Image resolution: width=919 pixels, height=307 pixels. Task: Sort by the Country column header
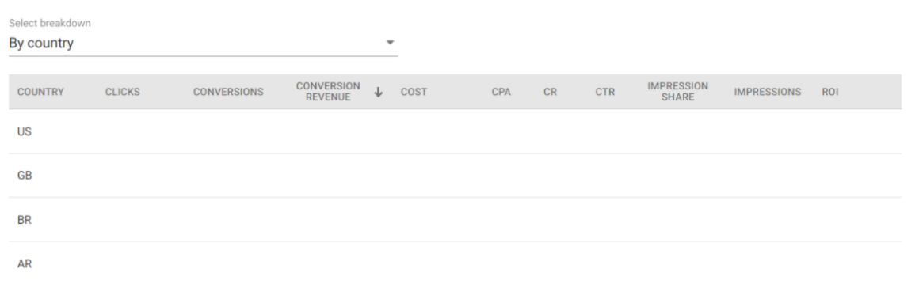(40, 92)
